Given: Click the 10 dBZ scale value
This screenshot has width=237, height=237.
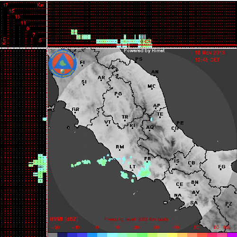Looking at the screenshot, I should [x=117, y=228].
